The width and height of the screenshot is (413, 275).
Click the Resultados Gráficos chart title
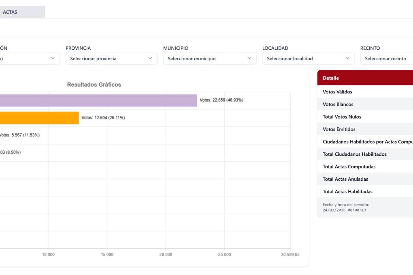click(94, 85)
